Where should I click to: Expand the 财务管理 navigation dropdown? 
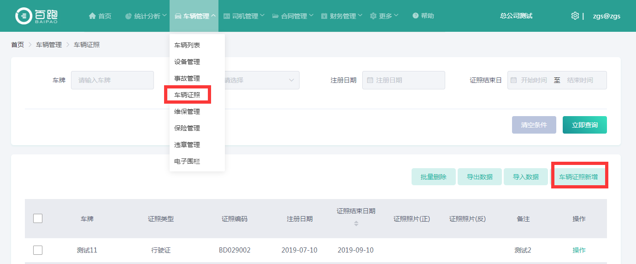tap(341, 16)
